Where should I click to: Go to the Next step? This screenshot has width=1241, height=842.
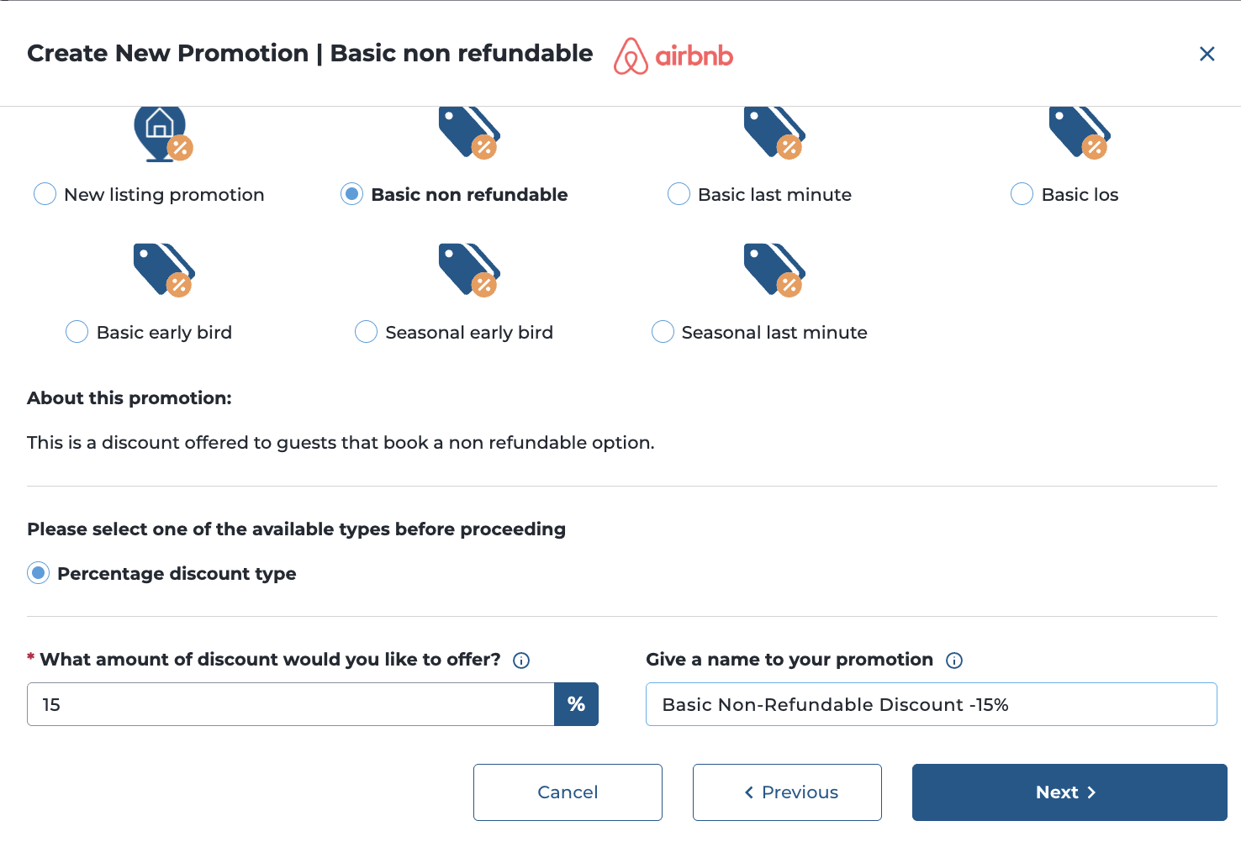coord(1069,792)
